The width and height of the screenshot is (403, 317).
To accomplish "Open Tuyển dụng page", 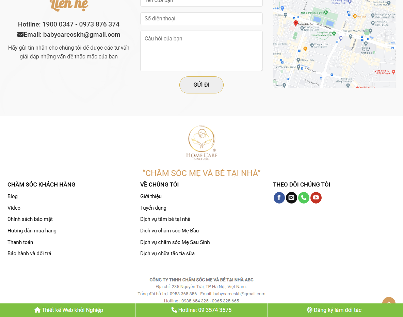I will click(153, 208).
